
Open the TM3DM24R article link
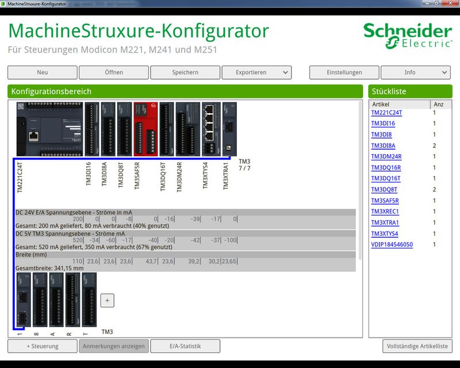click(386, 156)
